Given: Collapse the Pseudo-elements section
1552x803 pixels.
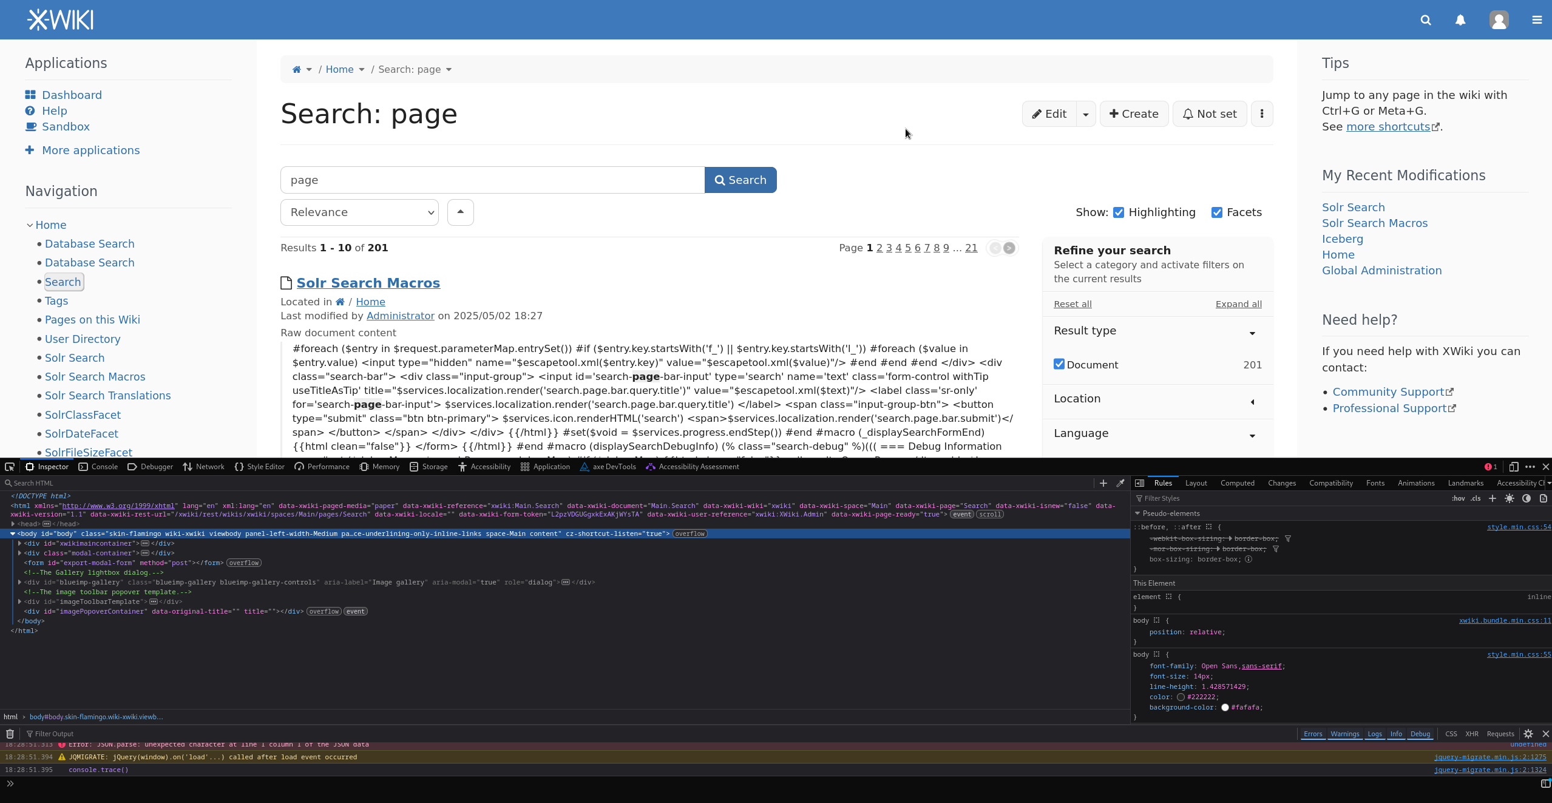Looking at the screenshot, I should pos(1137,513).
